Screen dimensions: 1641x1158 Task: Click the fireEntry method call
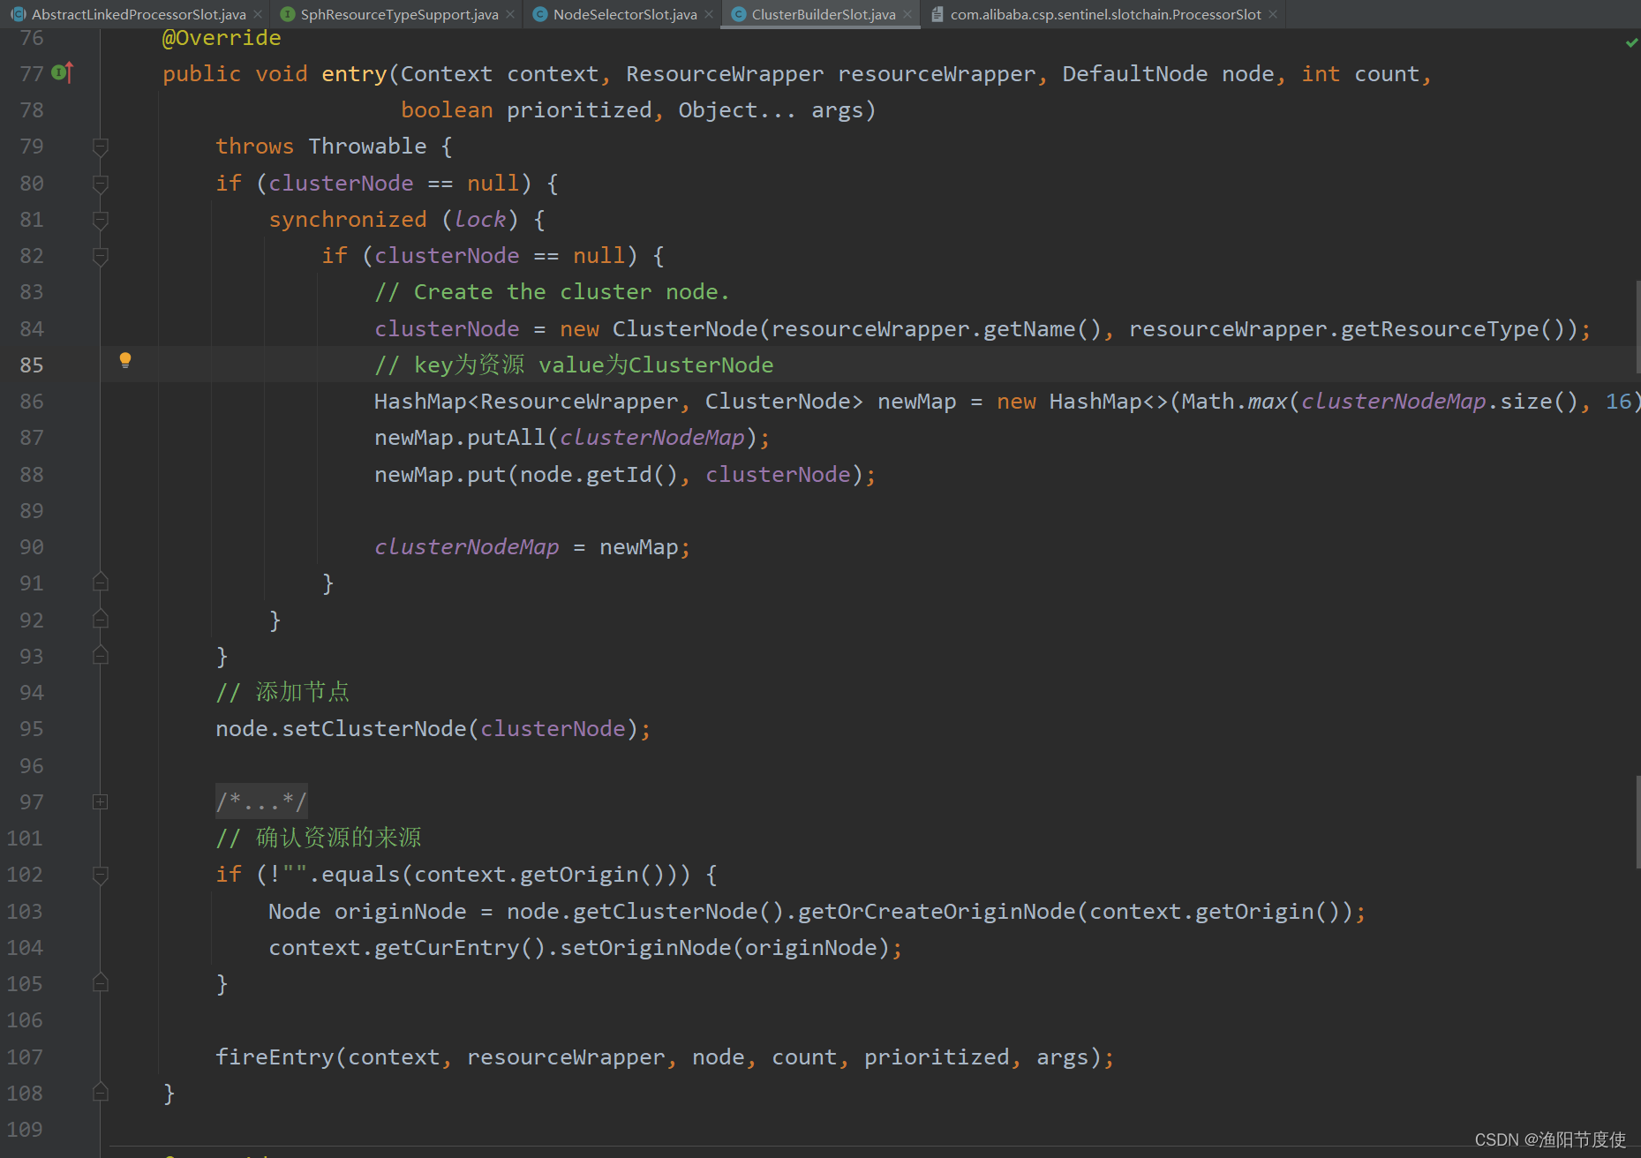275,1056
